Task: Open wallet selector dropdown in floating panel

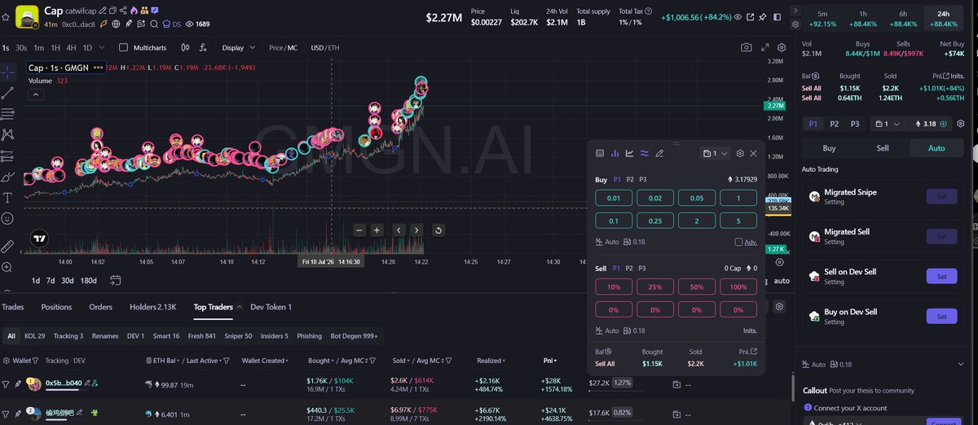Action: tap(716, 153)
